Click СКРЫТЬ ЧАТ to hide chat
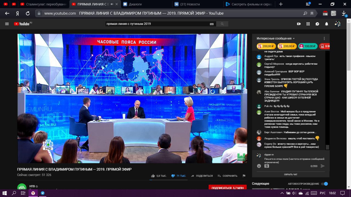 point(291,174)
